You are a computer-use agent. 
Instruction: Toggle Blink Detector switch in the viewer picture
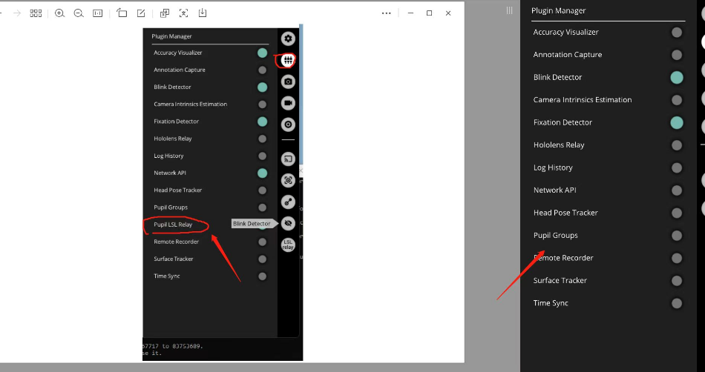pyautogui.click(x=262, y=87)
